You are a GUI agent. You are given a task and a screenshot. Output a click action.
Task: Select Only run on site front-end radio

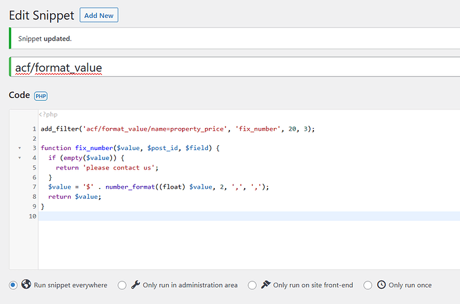pos(252,285)
